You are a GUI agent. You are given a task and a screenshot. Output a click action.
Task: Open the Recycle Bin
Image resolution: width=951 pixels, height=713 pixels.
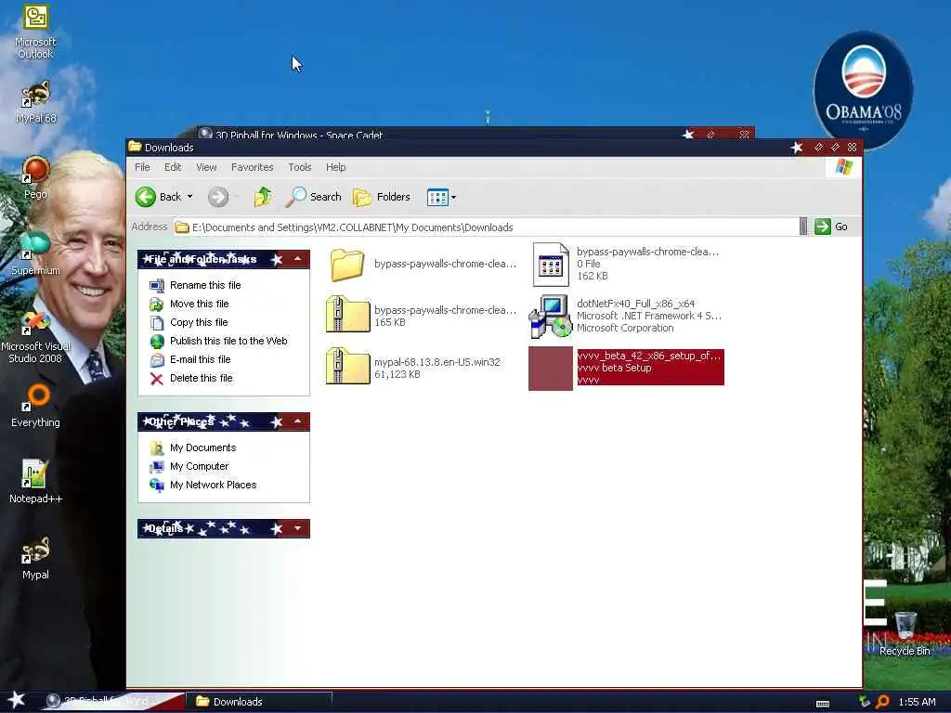coord(905,633)
